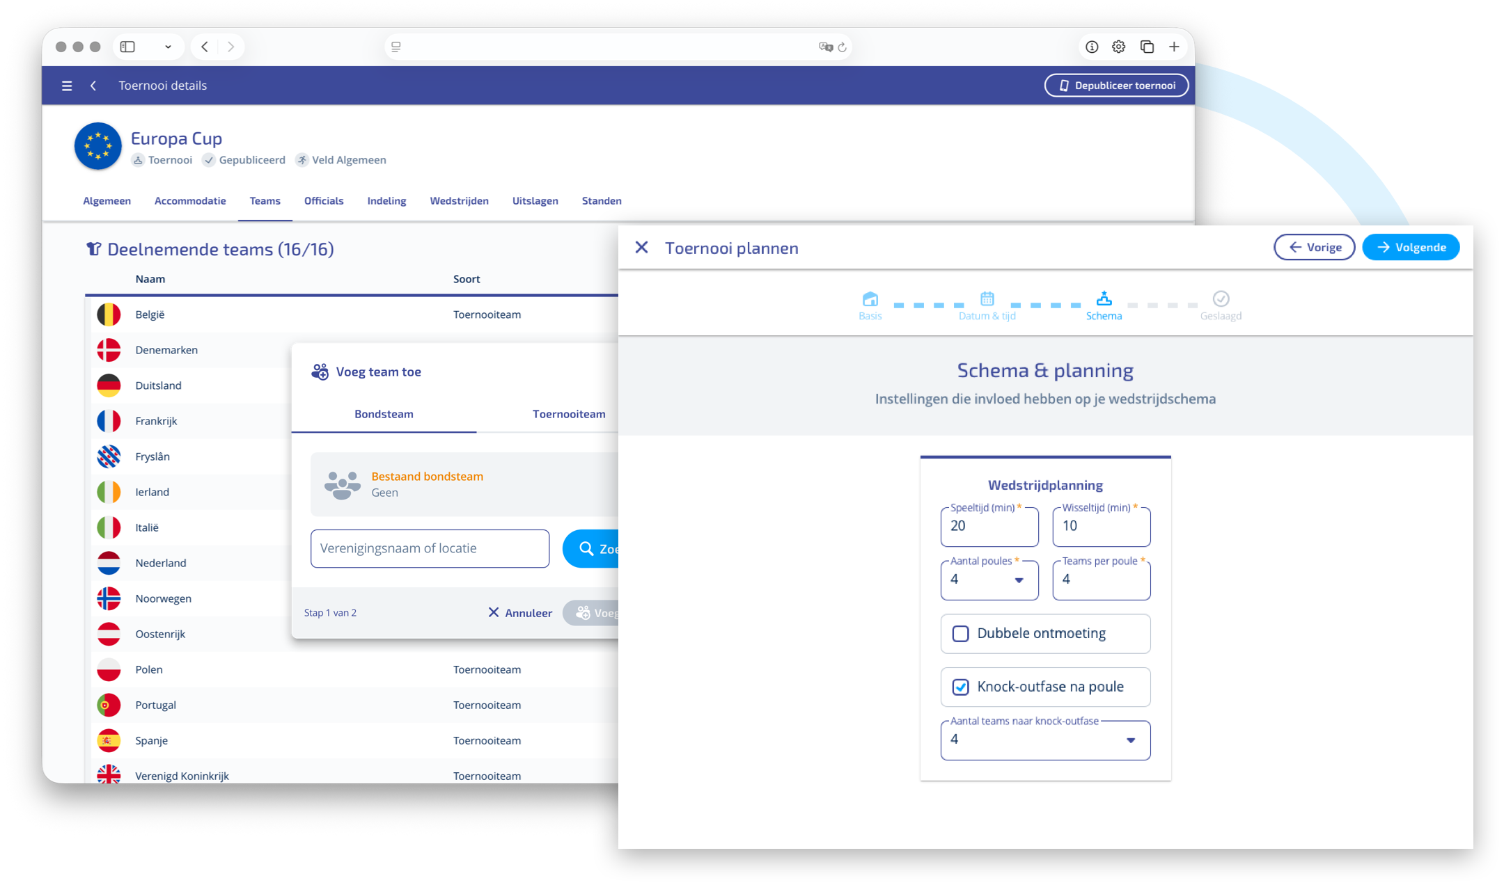This screenshot has width=1504, height=885.
Task: Expand the browser sidebar chevron dropdown
Action: coord(168,47)
